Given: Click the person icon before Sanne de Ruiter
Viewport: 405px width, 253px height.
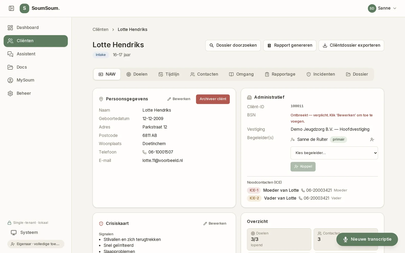Looking at the screenshot, I should 293,140.
